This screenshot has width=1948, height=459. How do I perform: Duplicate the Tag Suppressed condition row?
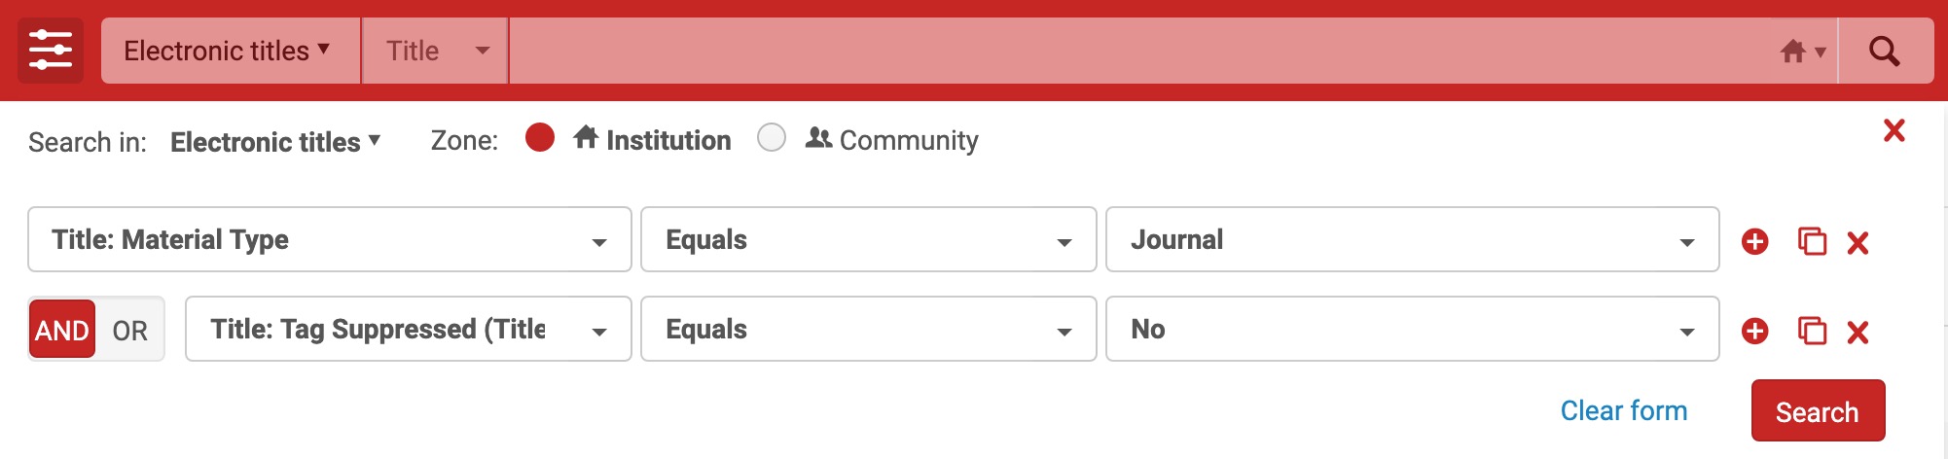click(1812, 331)
